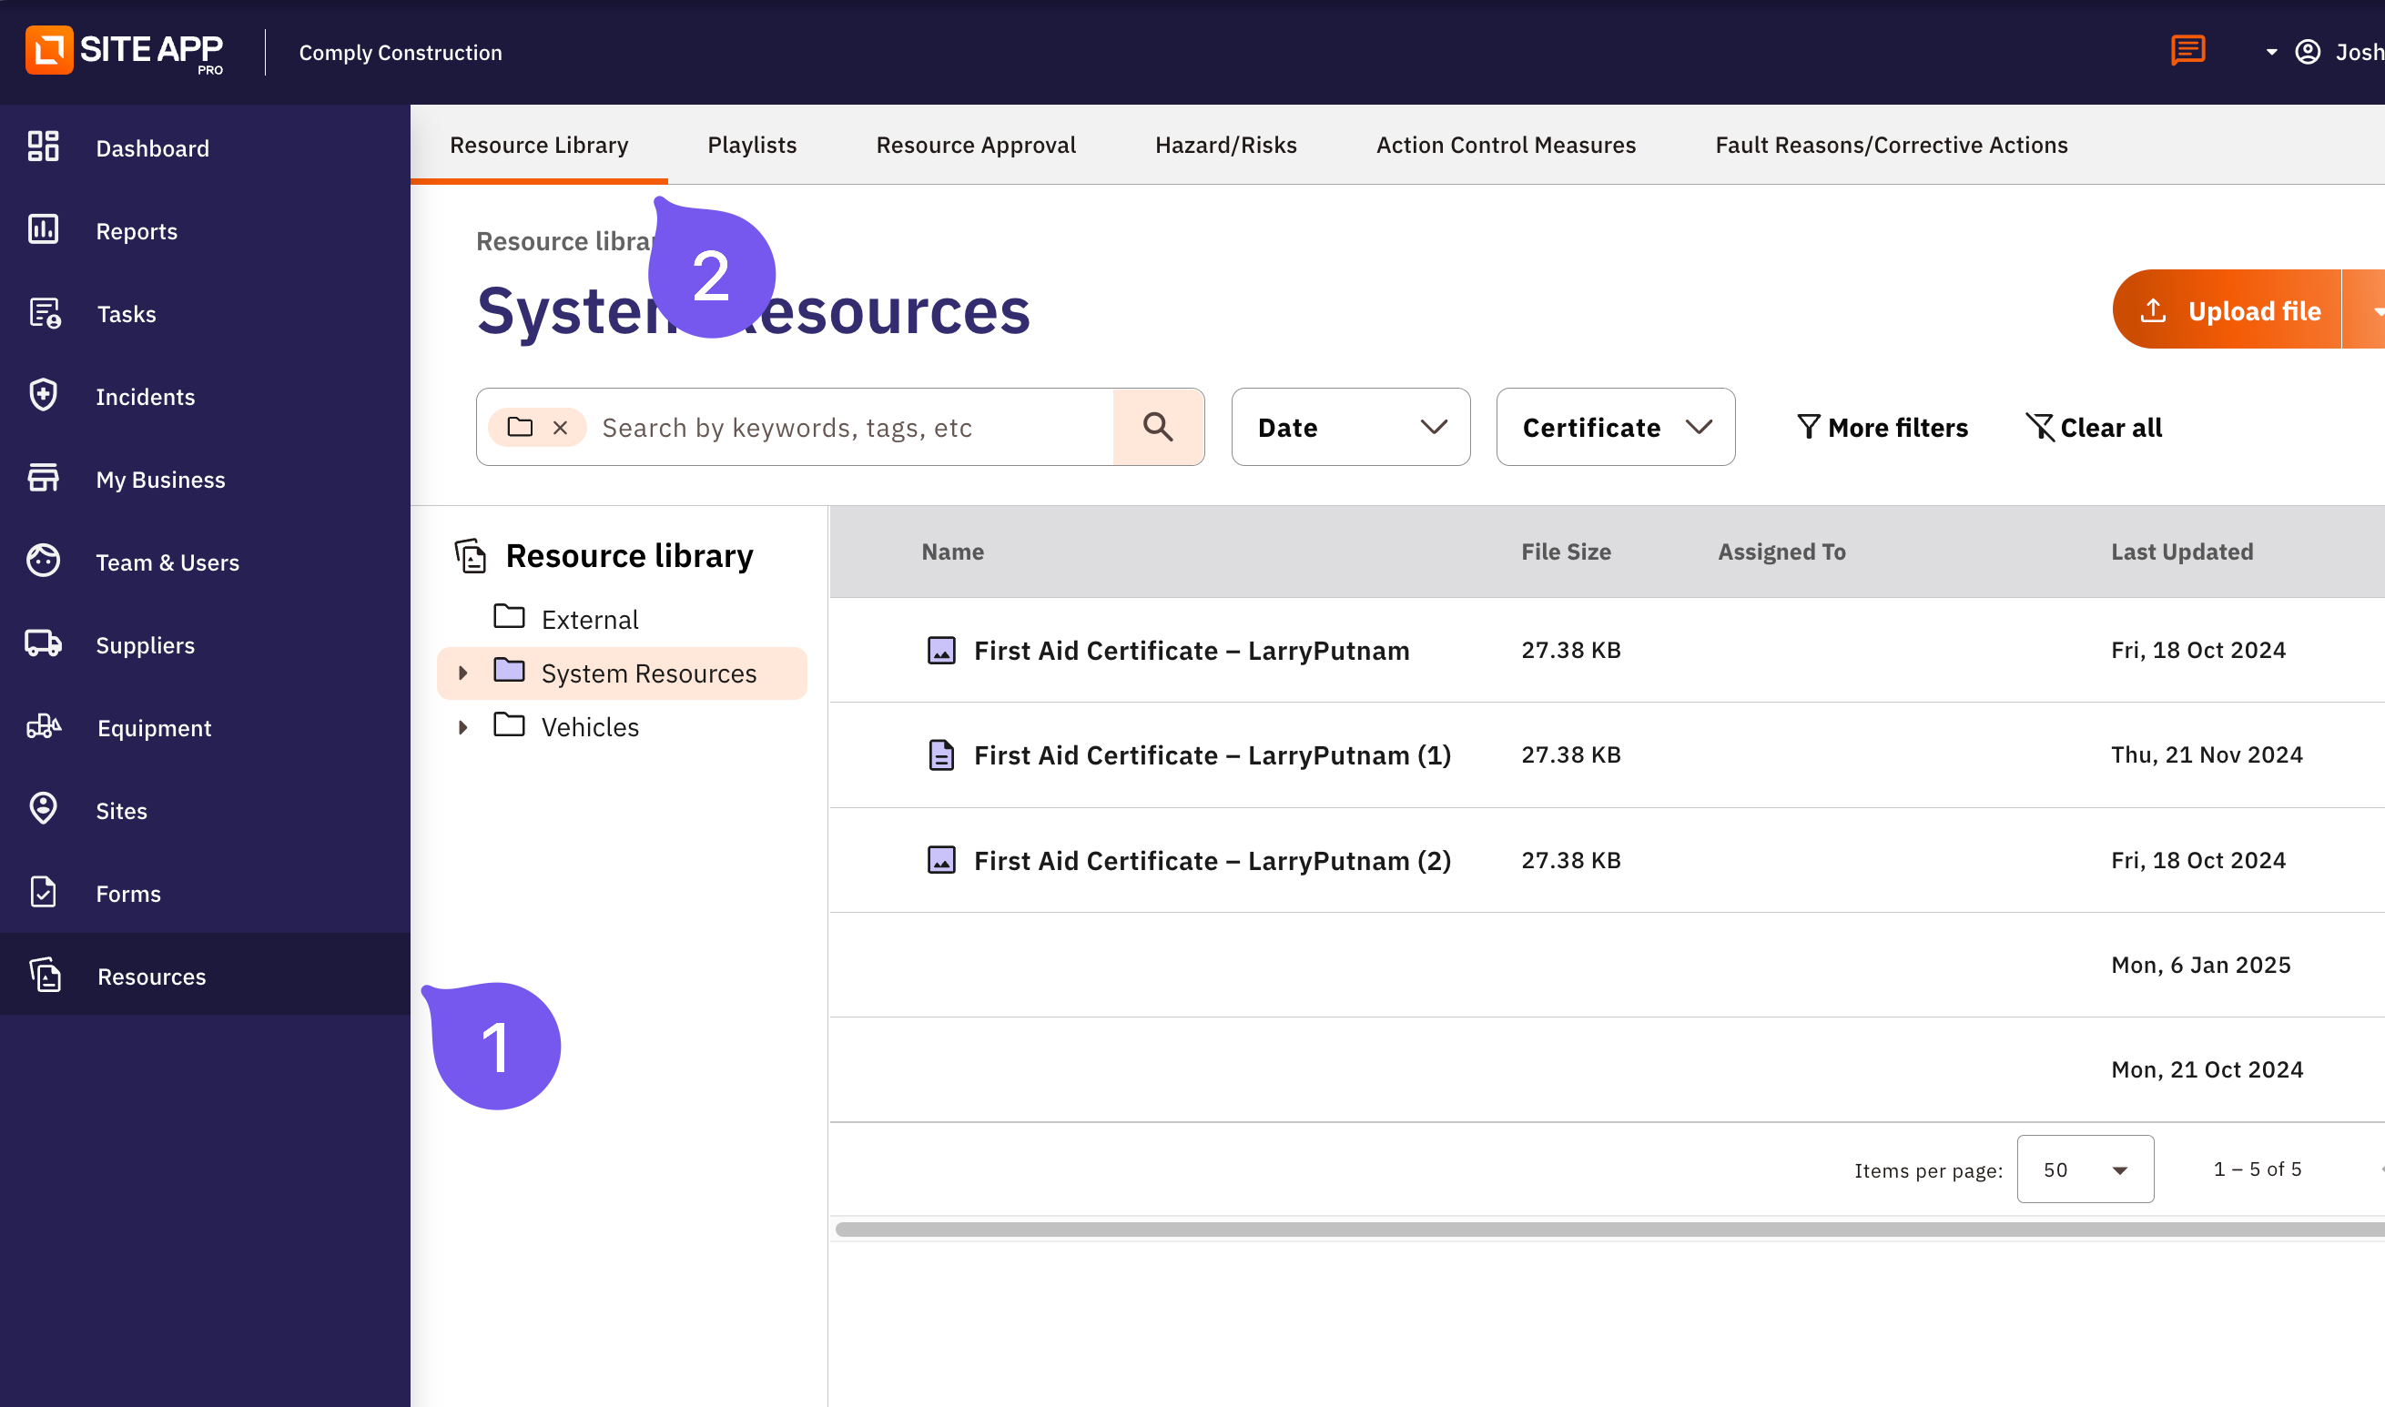Expand the System Resources tree arrow
Screen dimensions: 2385x1407
(462, 673)
